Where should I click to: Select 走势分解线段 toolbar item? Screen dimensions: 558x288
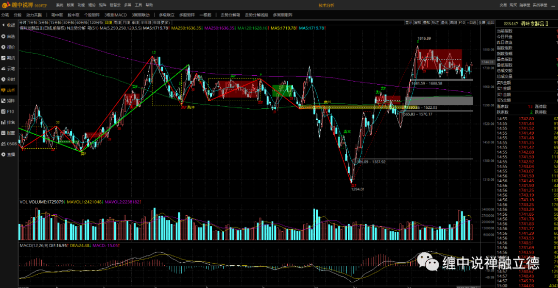pos(257,15)
